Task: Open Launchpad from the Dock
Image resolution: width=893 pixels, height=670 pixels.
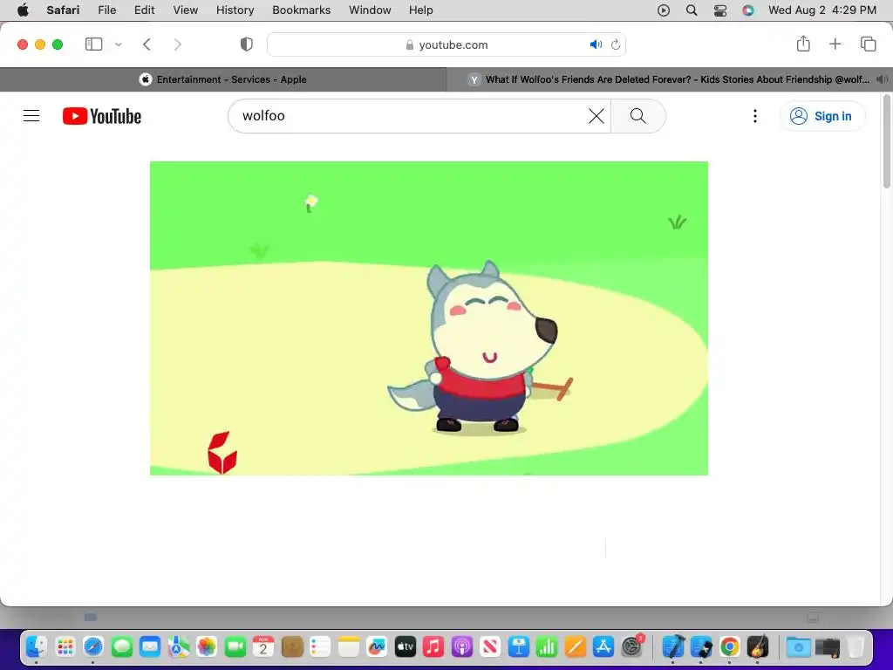Action: point(65,647)
